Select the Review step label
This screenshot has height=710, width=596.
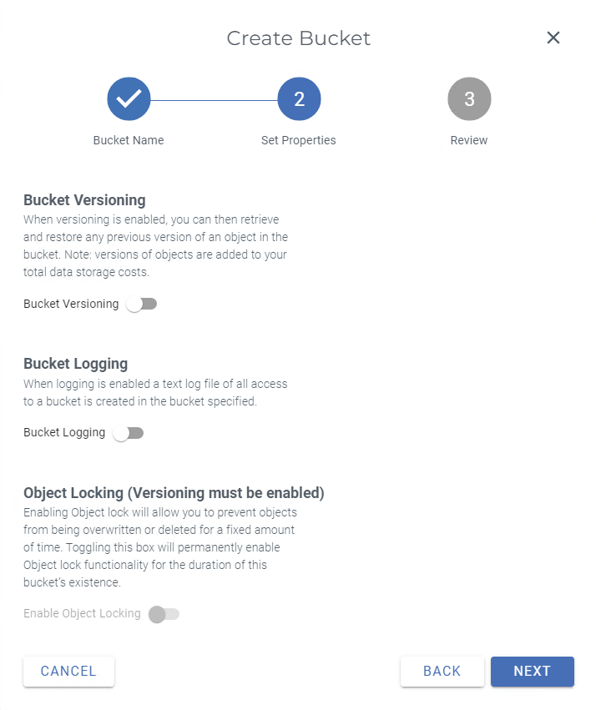click(x=469, y=140)
